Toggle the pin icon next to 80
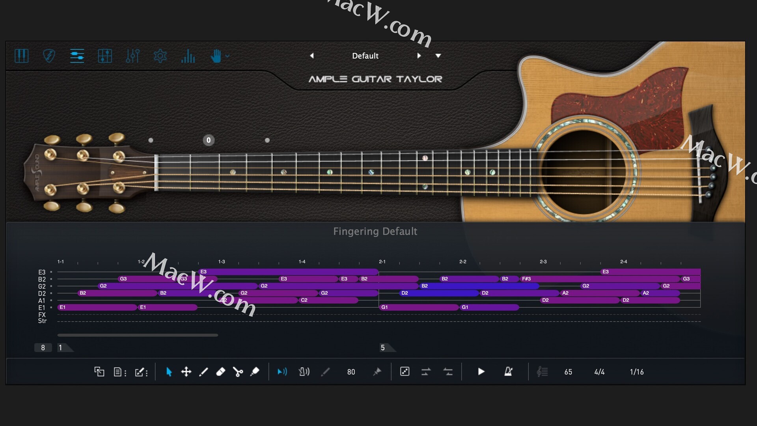 377,372
